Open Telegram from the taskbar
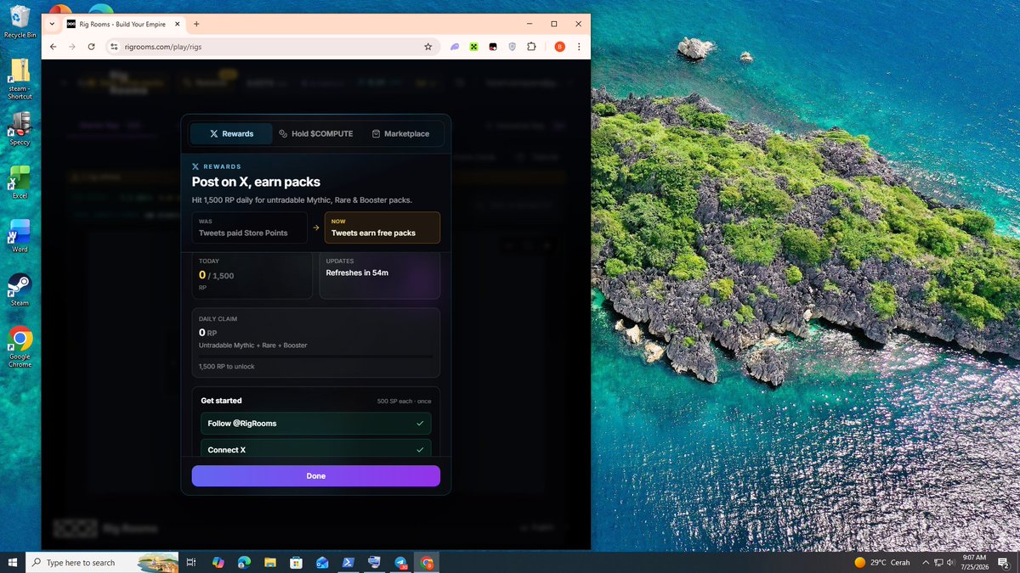 point(400,562)
